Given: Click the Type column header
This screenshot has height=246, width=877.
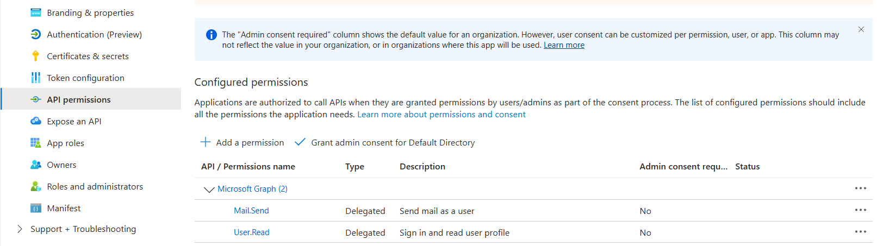Looking at the screenshot, I should tap(354, 167).
